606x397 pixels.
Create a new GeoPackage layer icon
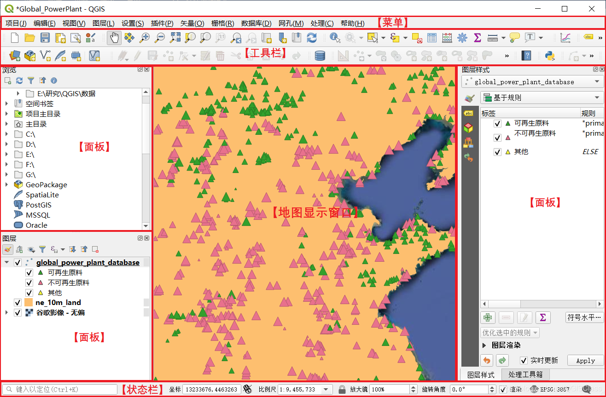pos(30,56)
